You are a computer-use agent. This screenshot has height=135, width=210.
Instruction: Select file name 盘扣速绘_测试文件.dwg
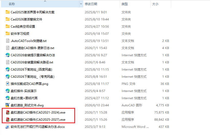[x=27, y=105]
